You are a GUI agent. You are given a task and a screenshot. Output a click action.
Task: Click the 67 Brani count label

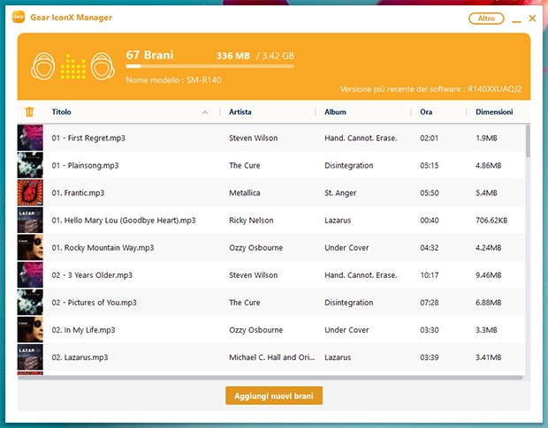click(149, 55)
